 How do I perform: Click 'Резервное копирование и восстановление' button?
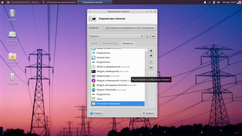pyautogui.click(x=130, y=28)
